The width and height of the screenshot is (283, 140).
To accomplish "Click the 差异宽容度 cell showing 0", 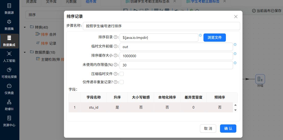I will (x=194, y=108).
